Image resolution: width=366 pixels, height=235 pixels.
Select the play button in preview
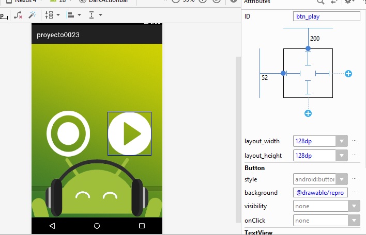(x=129, y=133)
